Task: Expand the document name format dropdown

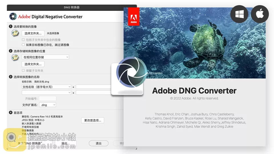Action: pyautogui.click(x=47, y=87)
